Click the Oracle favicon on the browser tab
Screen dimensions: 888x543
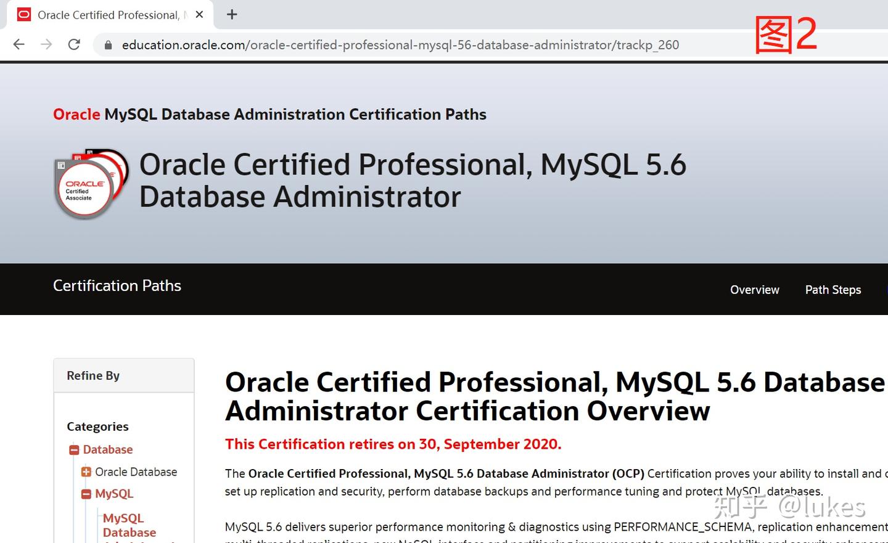point(24,14)
